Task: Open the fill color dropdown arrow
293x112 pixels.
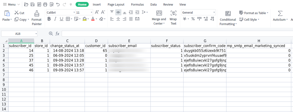Action: point(88,19)
